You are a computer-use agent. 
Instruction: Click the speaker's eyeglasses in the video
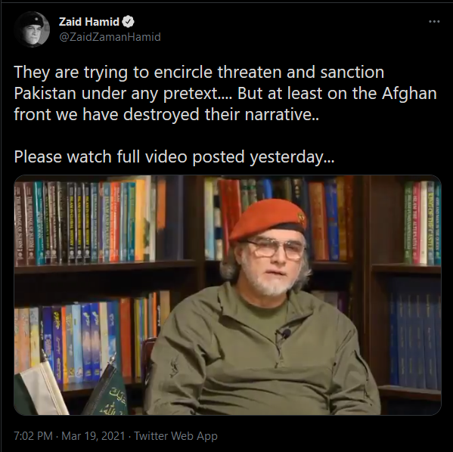277,249
